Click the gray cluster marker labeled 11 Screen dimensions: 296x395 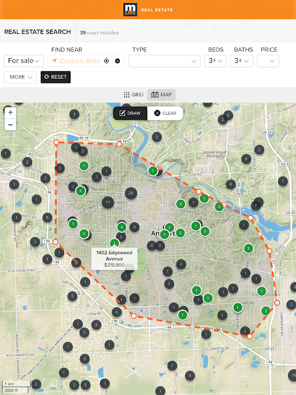click(108, 202)
